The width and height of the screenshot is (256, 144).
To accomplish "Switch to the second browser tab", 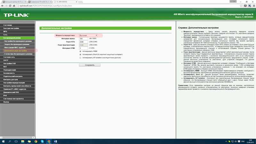I will click(40, 2).
